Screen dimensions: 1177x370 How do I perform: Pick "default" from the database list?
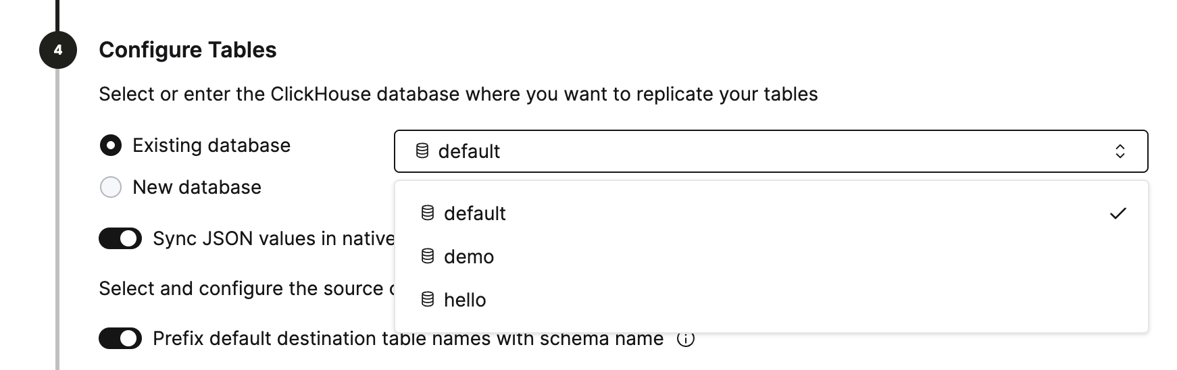[475, 213]
